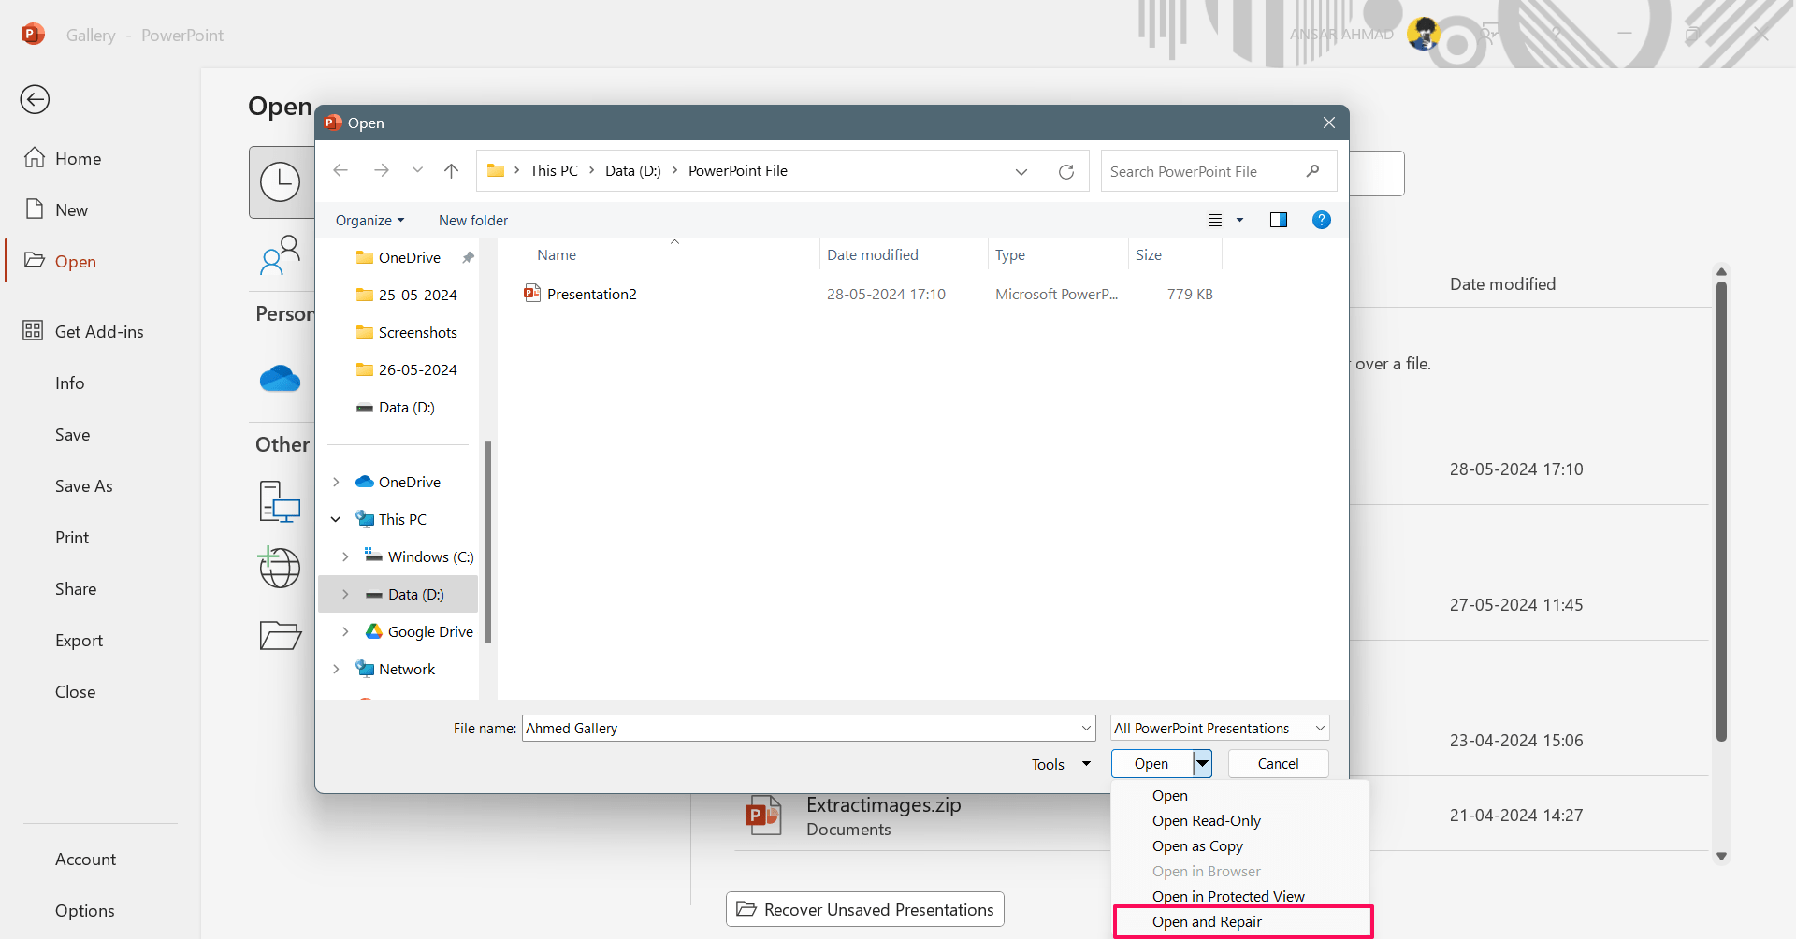Expand the OneDrive tree node
Viewport: 1796px width, 939px height.
coord(336,482)
